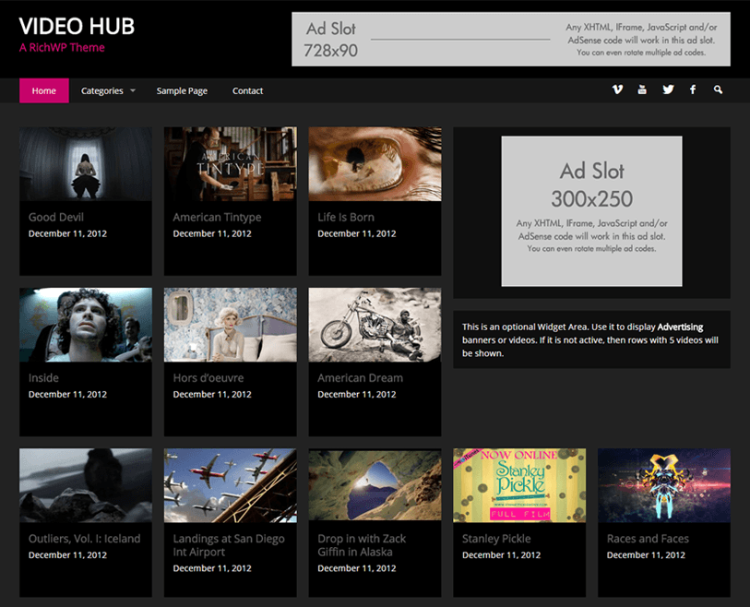Open the Vimeo profile icon
The width and height of the screenshot is (750, 607).
point(617,89)
